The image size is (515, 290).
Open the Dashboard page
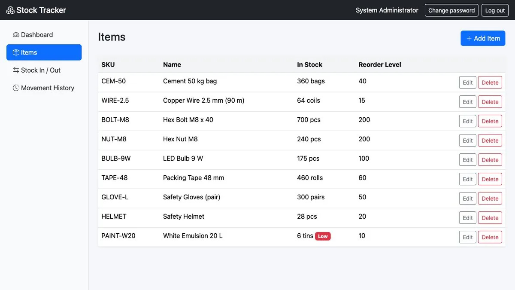pos(44,35)
